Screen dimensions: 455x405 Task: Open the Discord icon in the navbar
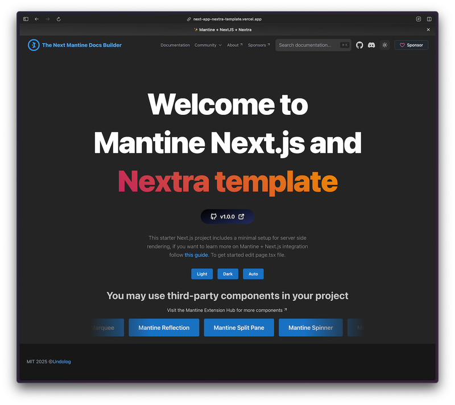(x=371, y=45)
